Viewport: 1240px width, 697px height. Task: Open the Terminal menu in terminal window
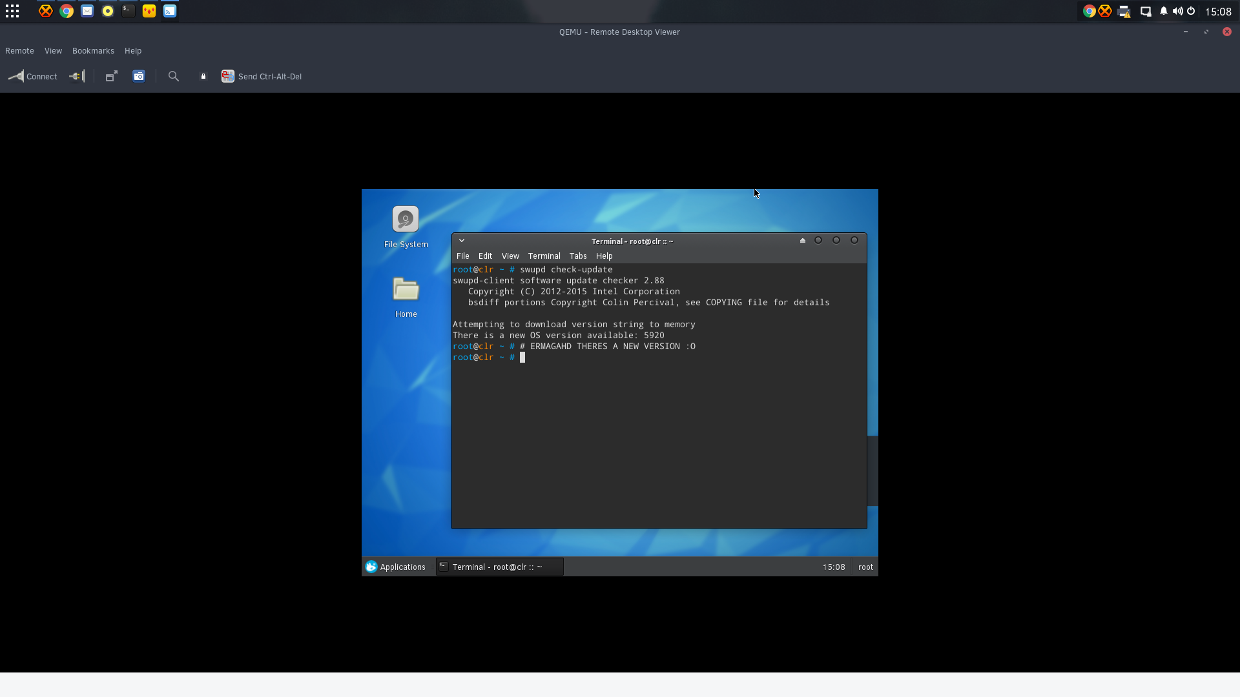544,256
